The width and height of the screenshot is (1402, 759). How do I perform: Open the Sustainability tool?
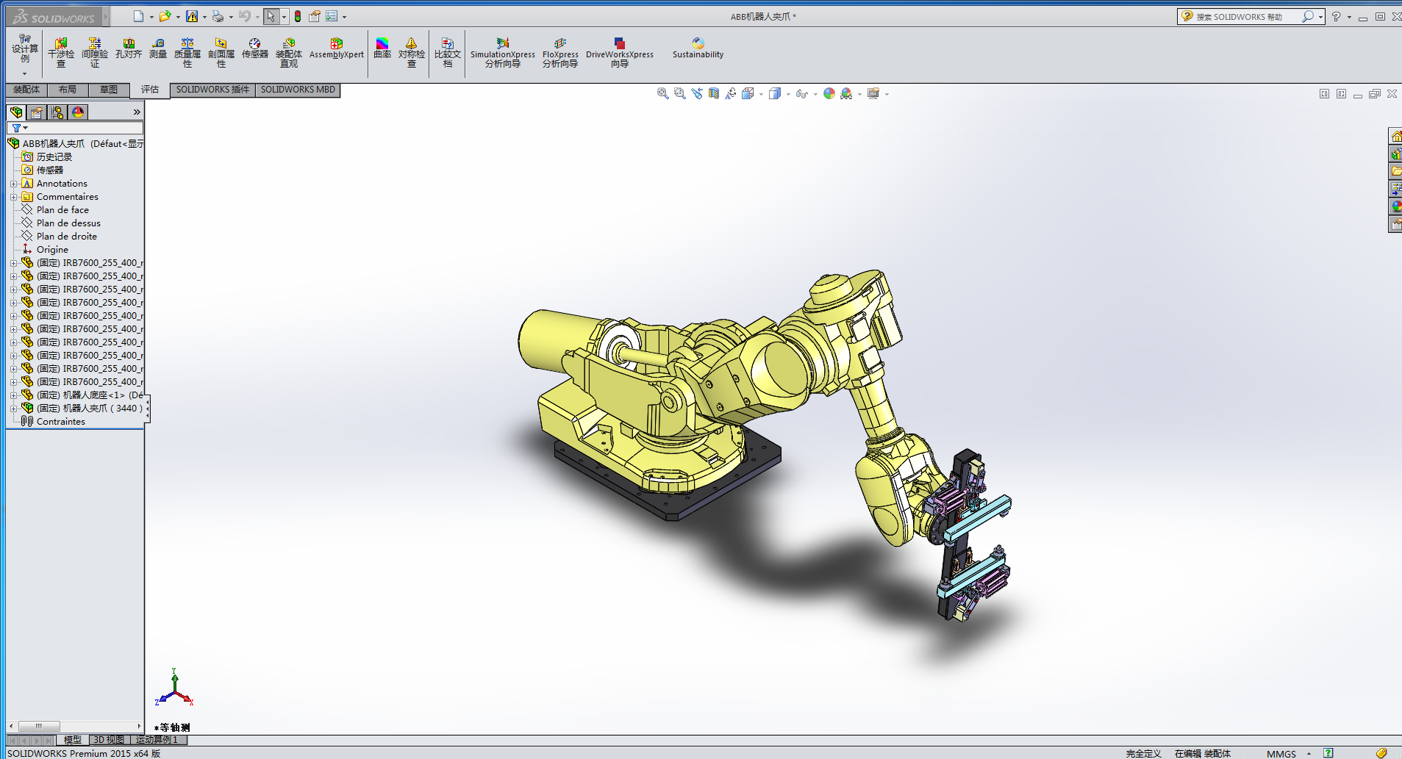698,48
